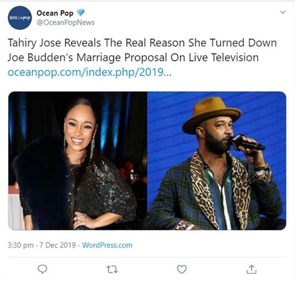Open the share upload arrow icon
The width and height of the screenshot is (295, 281).
[x=251, y=269]
